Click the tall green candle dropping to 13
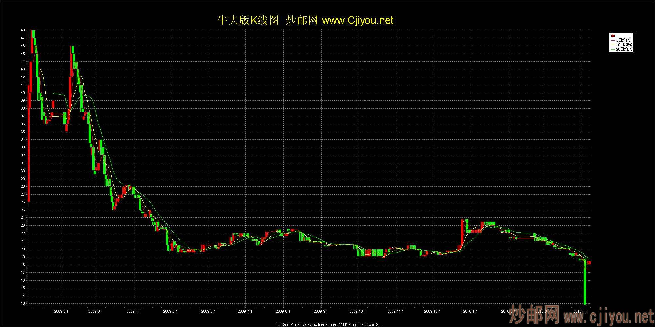 tap(585, 284)
